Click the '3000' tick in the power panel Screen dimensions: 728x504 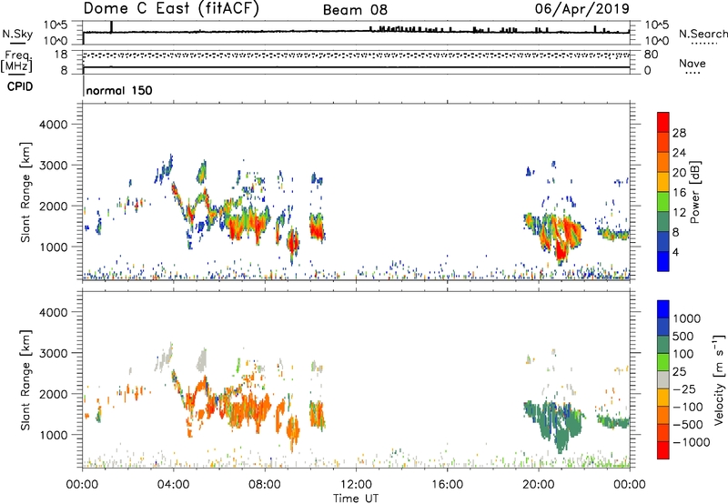(54, 166)
